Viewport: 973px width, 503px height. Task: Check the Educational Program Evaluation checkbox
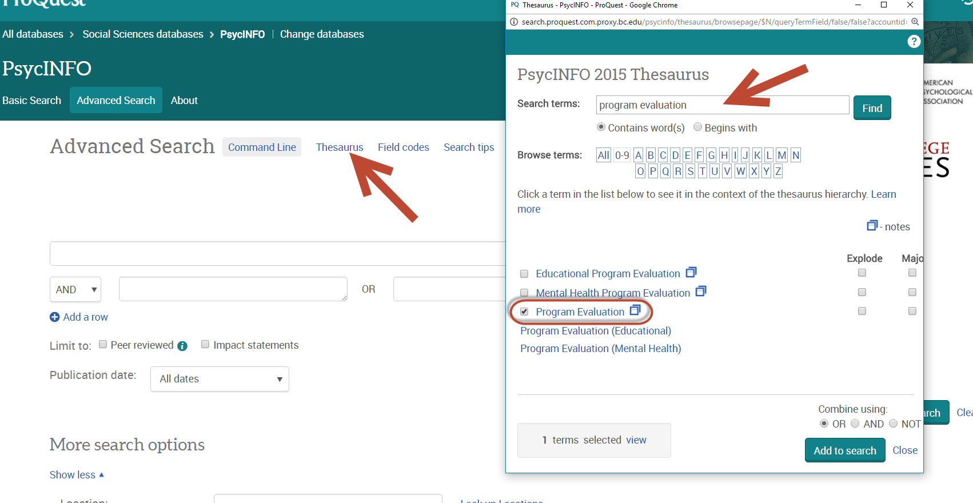[x=524, y=274]
